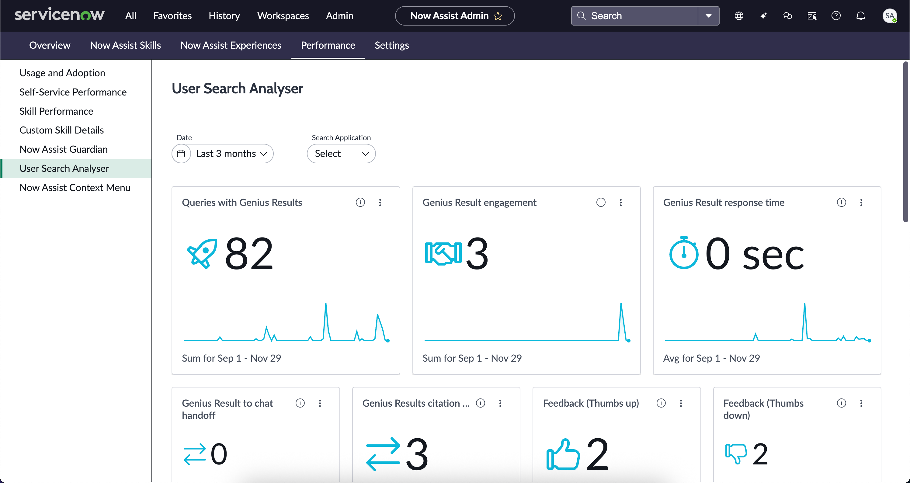Expand the search scope dropdown arrow
This screenshot has height=483, width=910.
pyautogui.click(x=708, y=16)
